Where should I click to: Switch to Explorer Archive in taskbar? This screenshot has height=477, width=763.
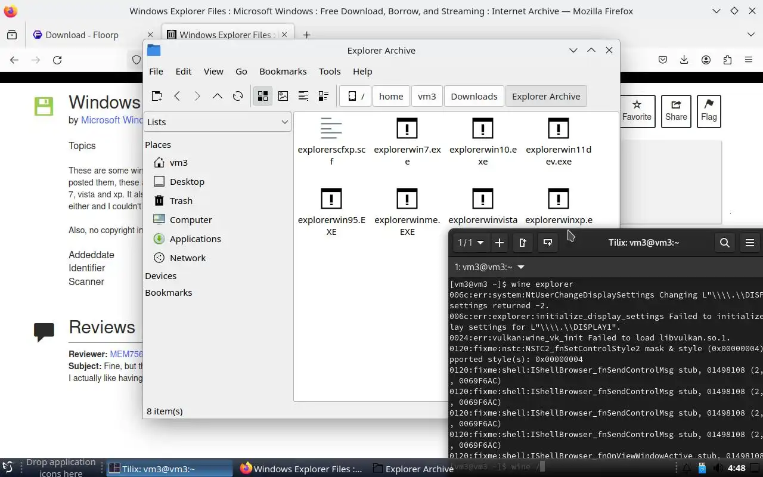pyautogui.click(x=412, y=469)
